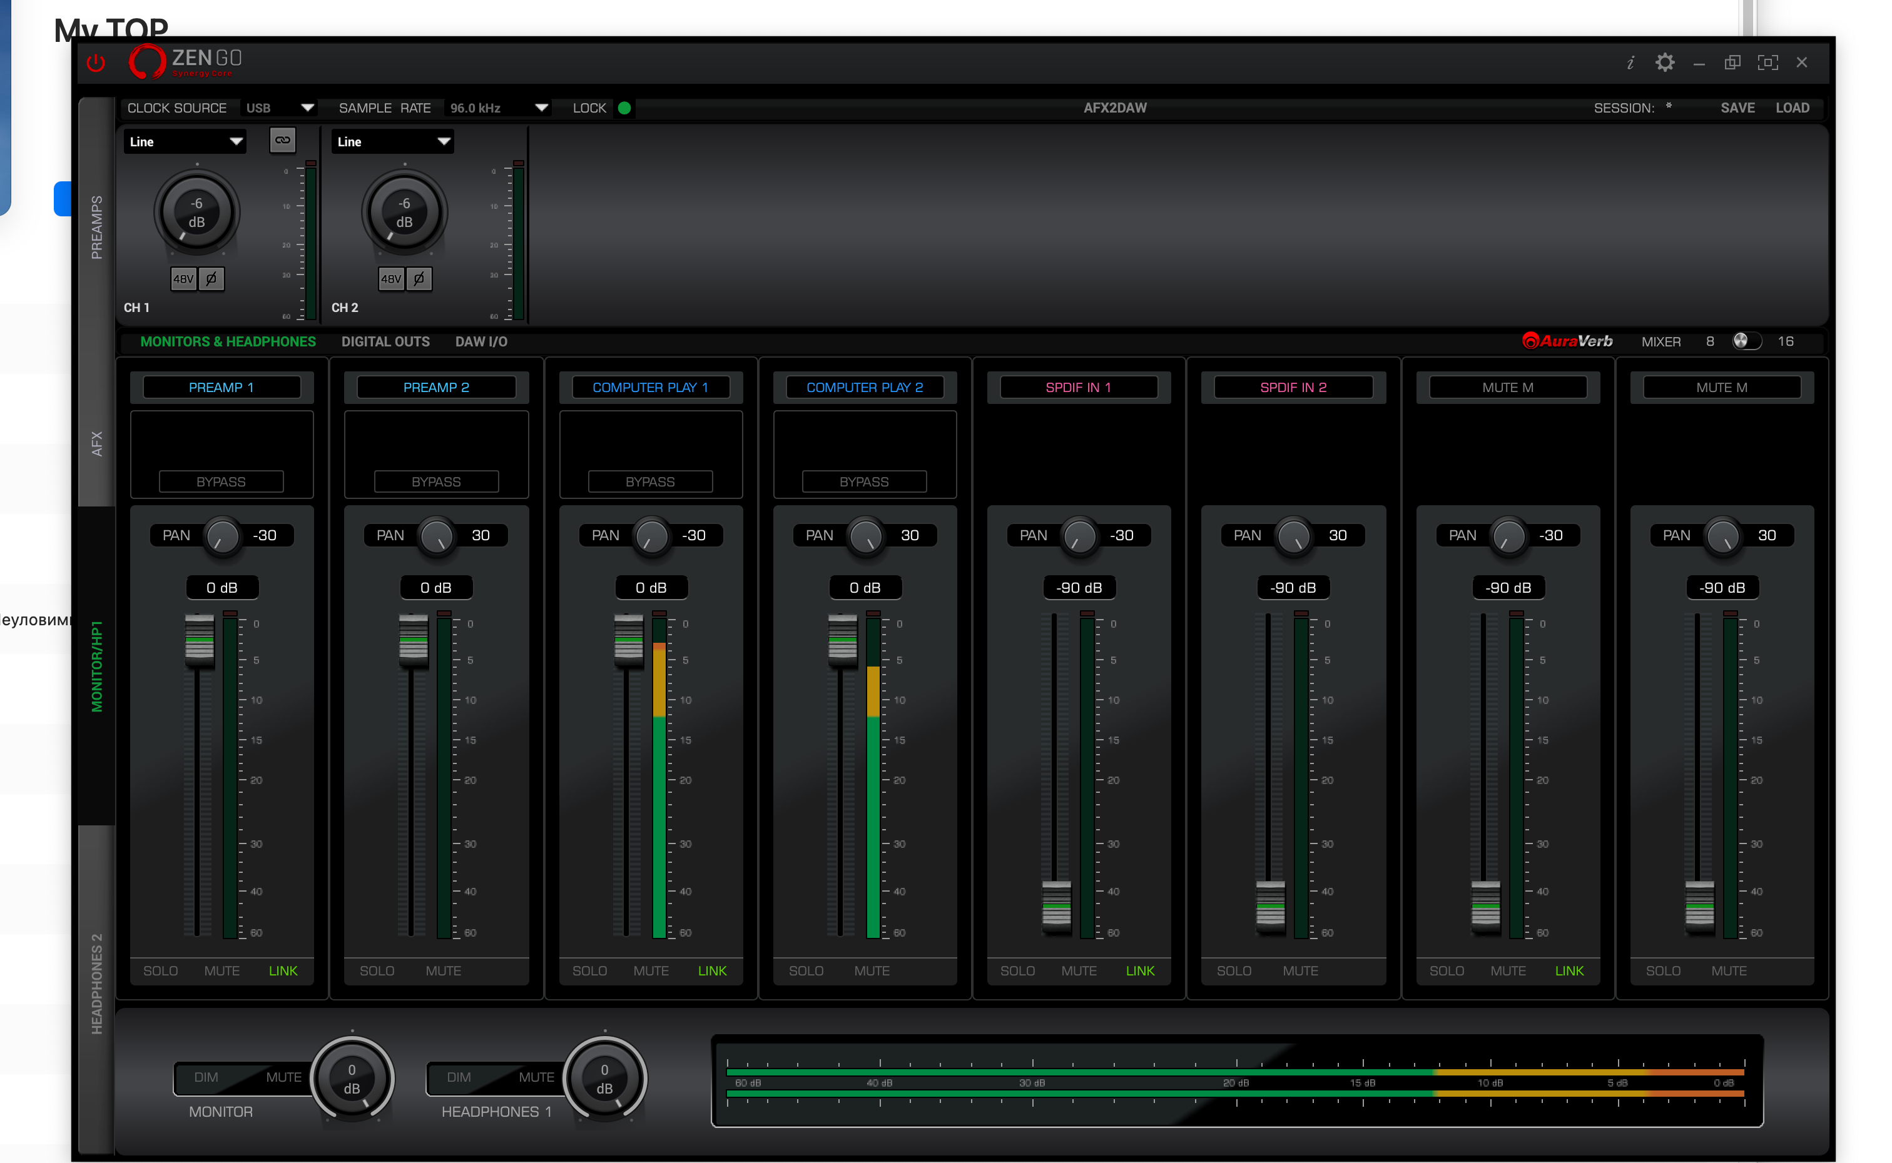This screenshot has width=1892, height=1163.
Task: Invert phase on CH 2
Action: 419,278
